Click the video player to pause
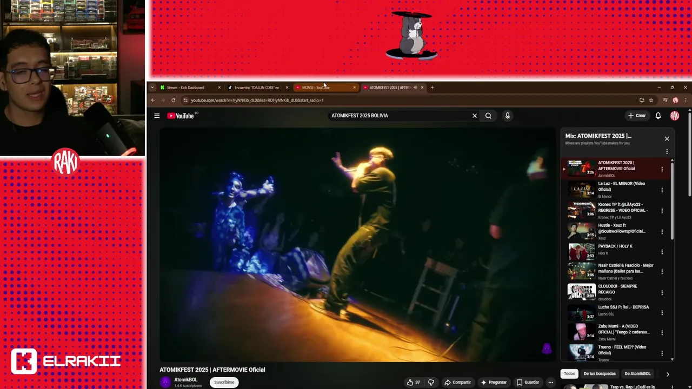The height and width of the screenshot is (389, 692). tap(357, 245)
